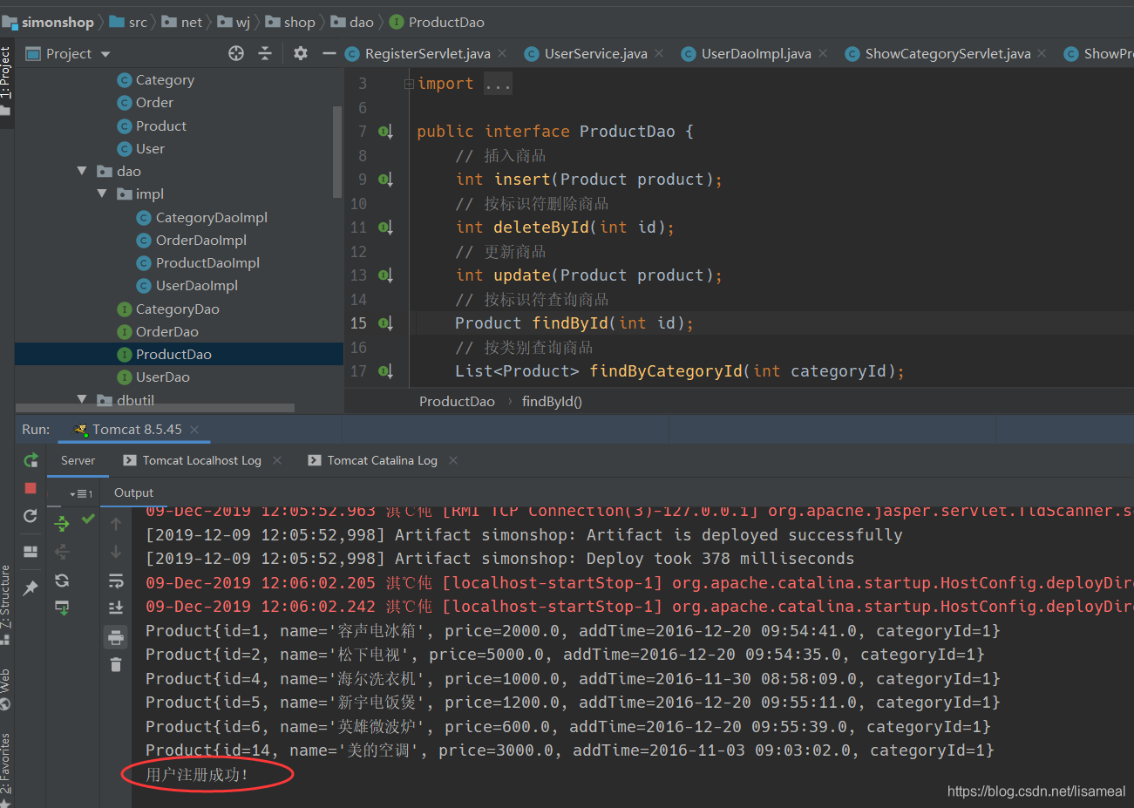Click the implemented-interface gutter icon on line 7
The width and height of the screenshot is (1134, 808).
click(x=385, y=132)
